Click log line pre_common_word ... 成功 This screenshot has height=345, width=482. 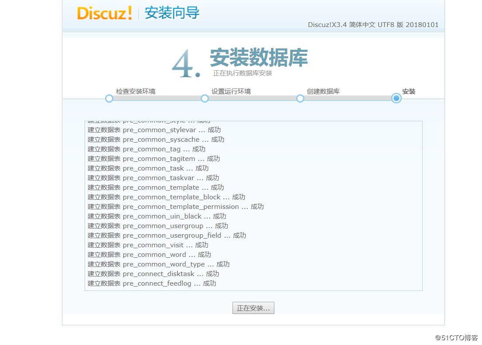coord(149,255)
